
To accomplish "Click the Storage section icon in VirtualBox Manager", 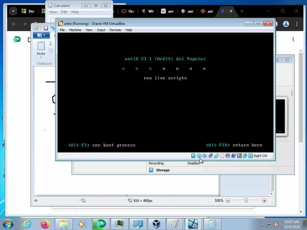I will 151,170.
